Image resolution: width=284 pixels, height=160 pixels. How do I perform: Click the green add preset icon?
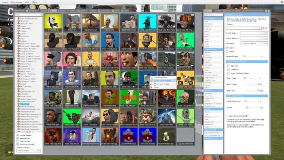(x=264, y=28)
